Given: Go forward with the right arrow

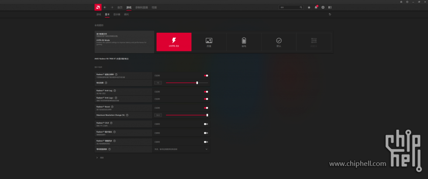Looking at the screenshot, I should tap(112, 7).
